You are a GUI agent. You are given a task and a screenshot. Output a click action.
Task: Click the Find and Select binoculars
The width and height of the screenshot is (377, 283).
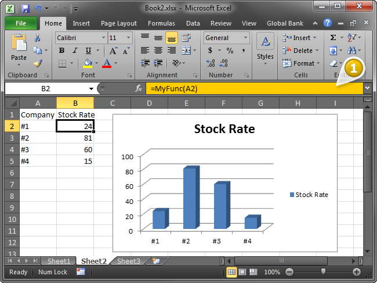coord(351,51)
